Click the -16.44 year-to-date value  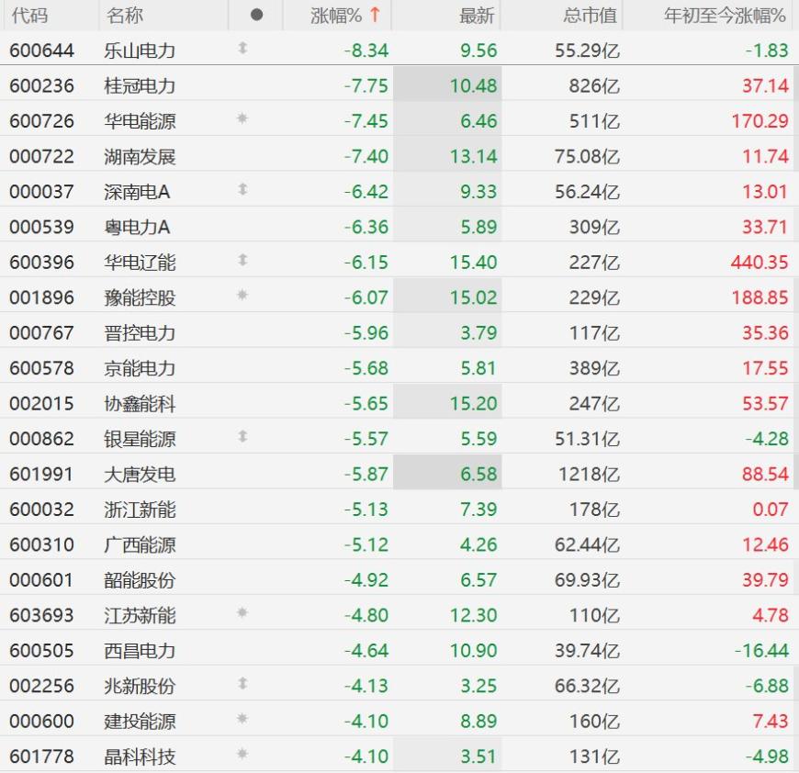click(761, 650)
